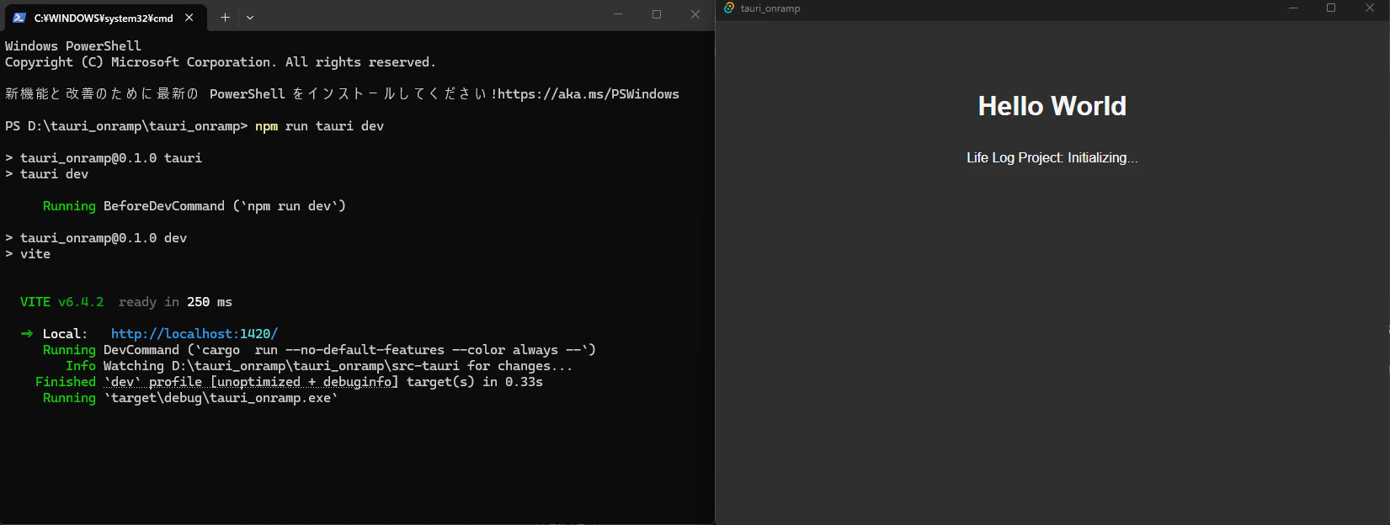Maximize the tauri_onramp window

[1331, 8]
